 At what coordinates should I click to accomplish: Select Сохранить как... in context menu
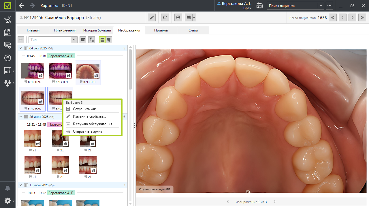pos(85,109)
